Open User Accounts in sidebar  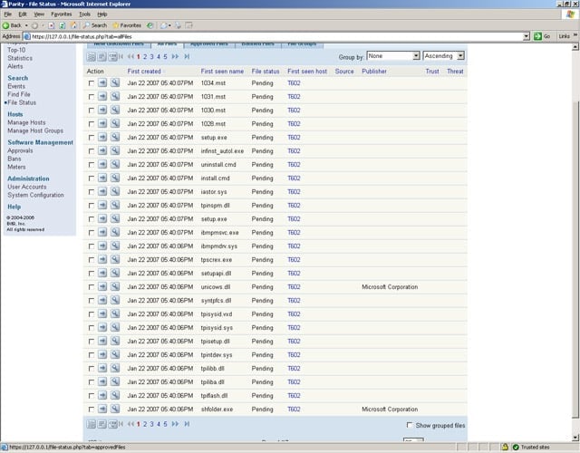(27, 187)
